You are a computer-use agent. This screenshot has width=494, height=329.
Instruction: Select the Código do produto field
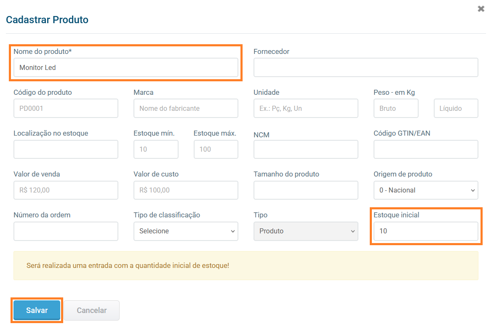66,108
